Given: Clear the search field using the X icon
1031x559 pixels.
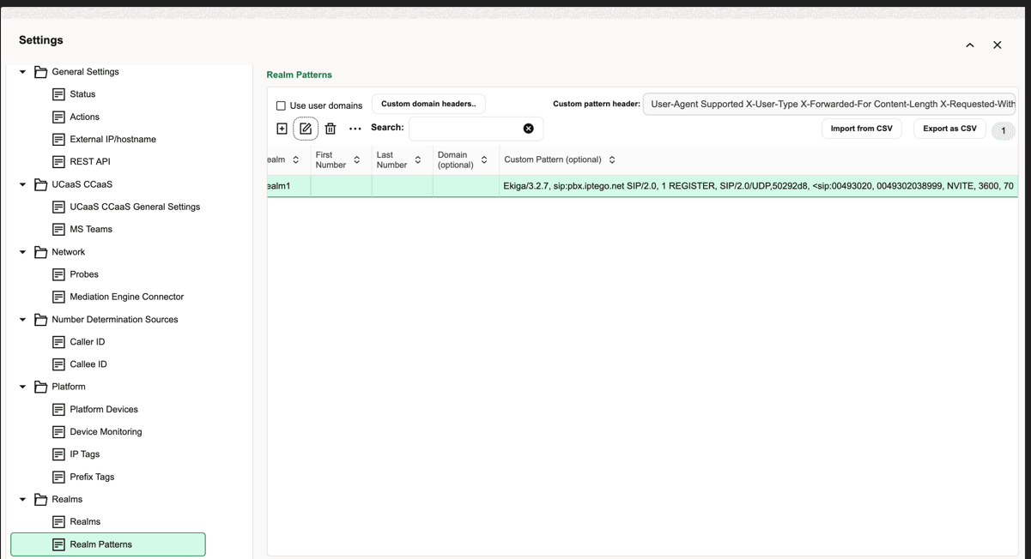Looking at the screenshot, I should 529,128.
